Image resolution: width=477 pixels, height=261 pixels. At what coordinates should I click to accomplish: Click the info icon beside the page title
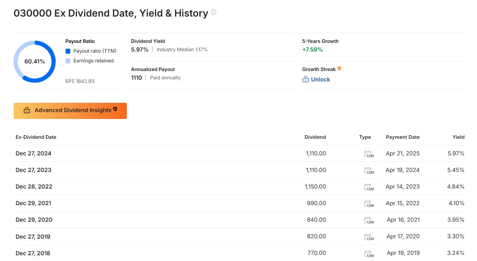(x=214, y=13)
